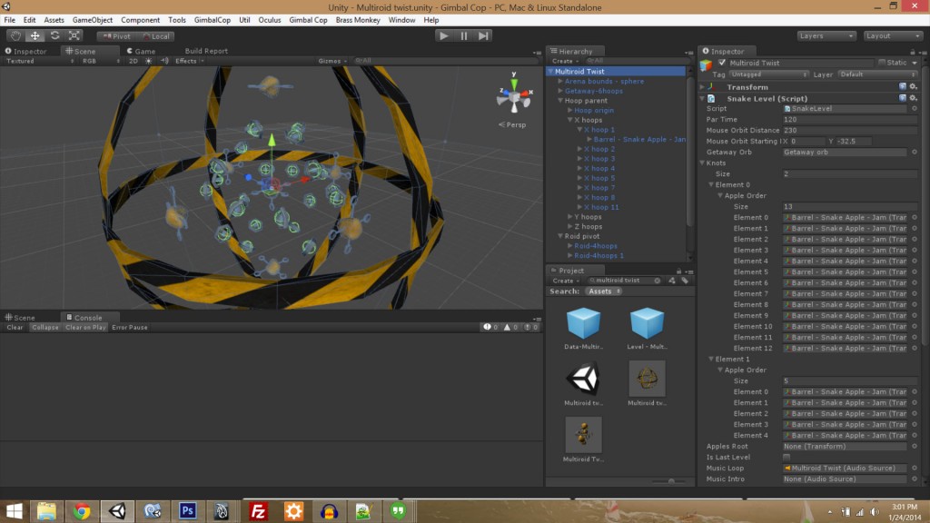Select Level - Mult.. cube asset
This screenshot has height=523, width=930.
647,322
